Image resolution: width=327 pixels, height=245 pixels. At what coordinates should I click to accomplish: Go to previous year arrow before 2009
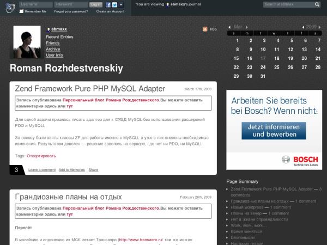click(x=303, y=27)
